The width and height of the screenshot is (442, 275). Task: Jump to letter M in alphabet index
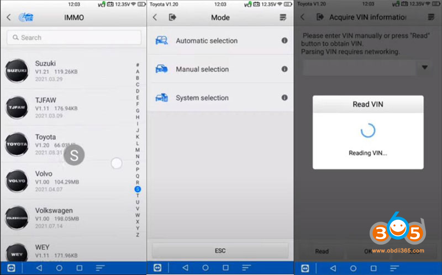pos(138,150)
